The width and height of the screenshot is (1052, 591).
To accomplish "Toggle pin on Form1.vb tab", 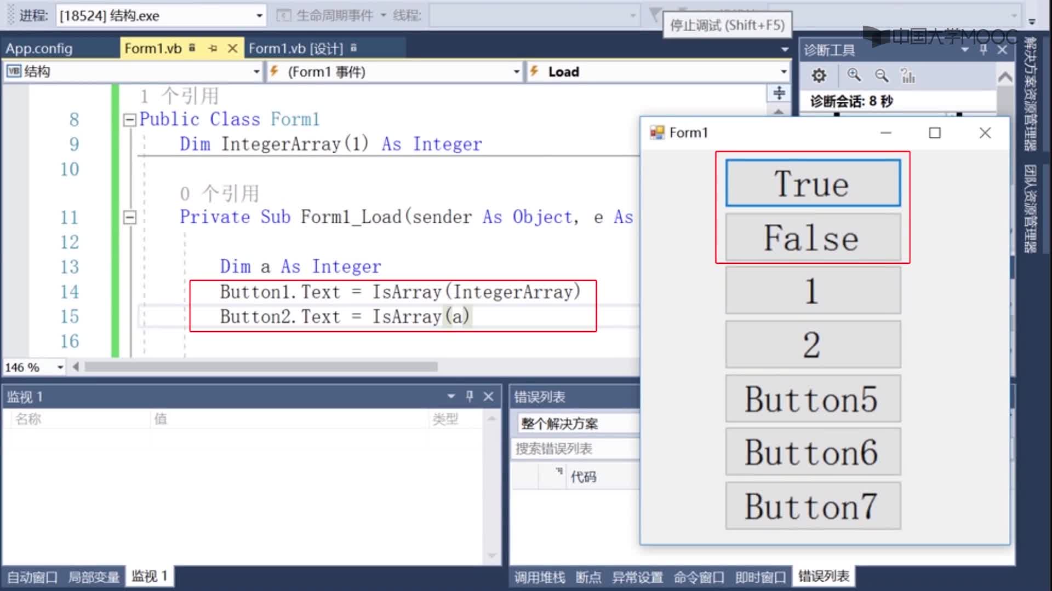I will [x=213, y=48].
